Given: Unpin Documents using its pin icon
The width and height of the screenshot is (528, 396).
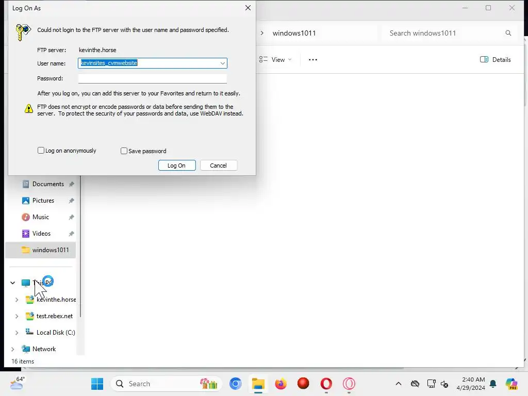Looking at the screenshot, I should 71,184.
